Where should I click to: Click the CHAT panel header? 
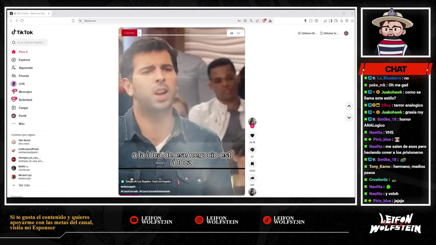click(x=395, y=69)
